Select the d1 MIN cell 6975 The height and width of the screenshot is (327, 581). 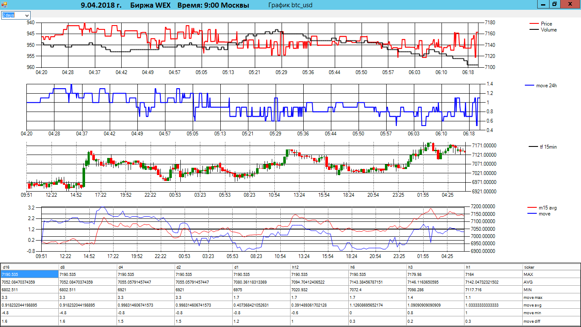[261, 290]
